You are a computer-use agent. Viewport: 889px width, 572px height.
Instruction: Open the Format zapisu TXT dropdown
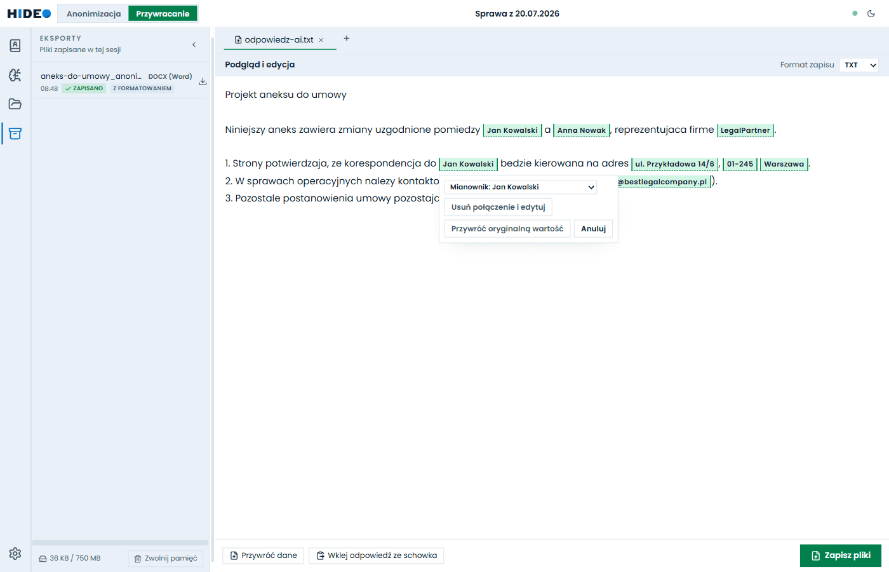pos(859,65)
